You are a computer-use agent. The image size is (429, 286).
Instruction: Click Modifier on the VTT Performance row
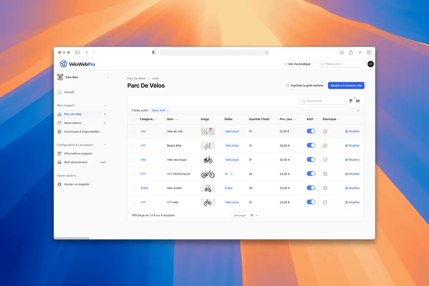(352, 174)
